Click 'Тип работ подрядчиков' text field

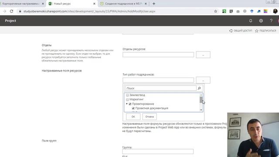(158, 80)
